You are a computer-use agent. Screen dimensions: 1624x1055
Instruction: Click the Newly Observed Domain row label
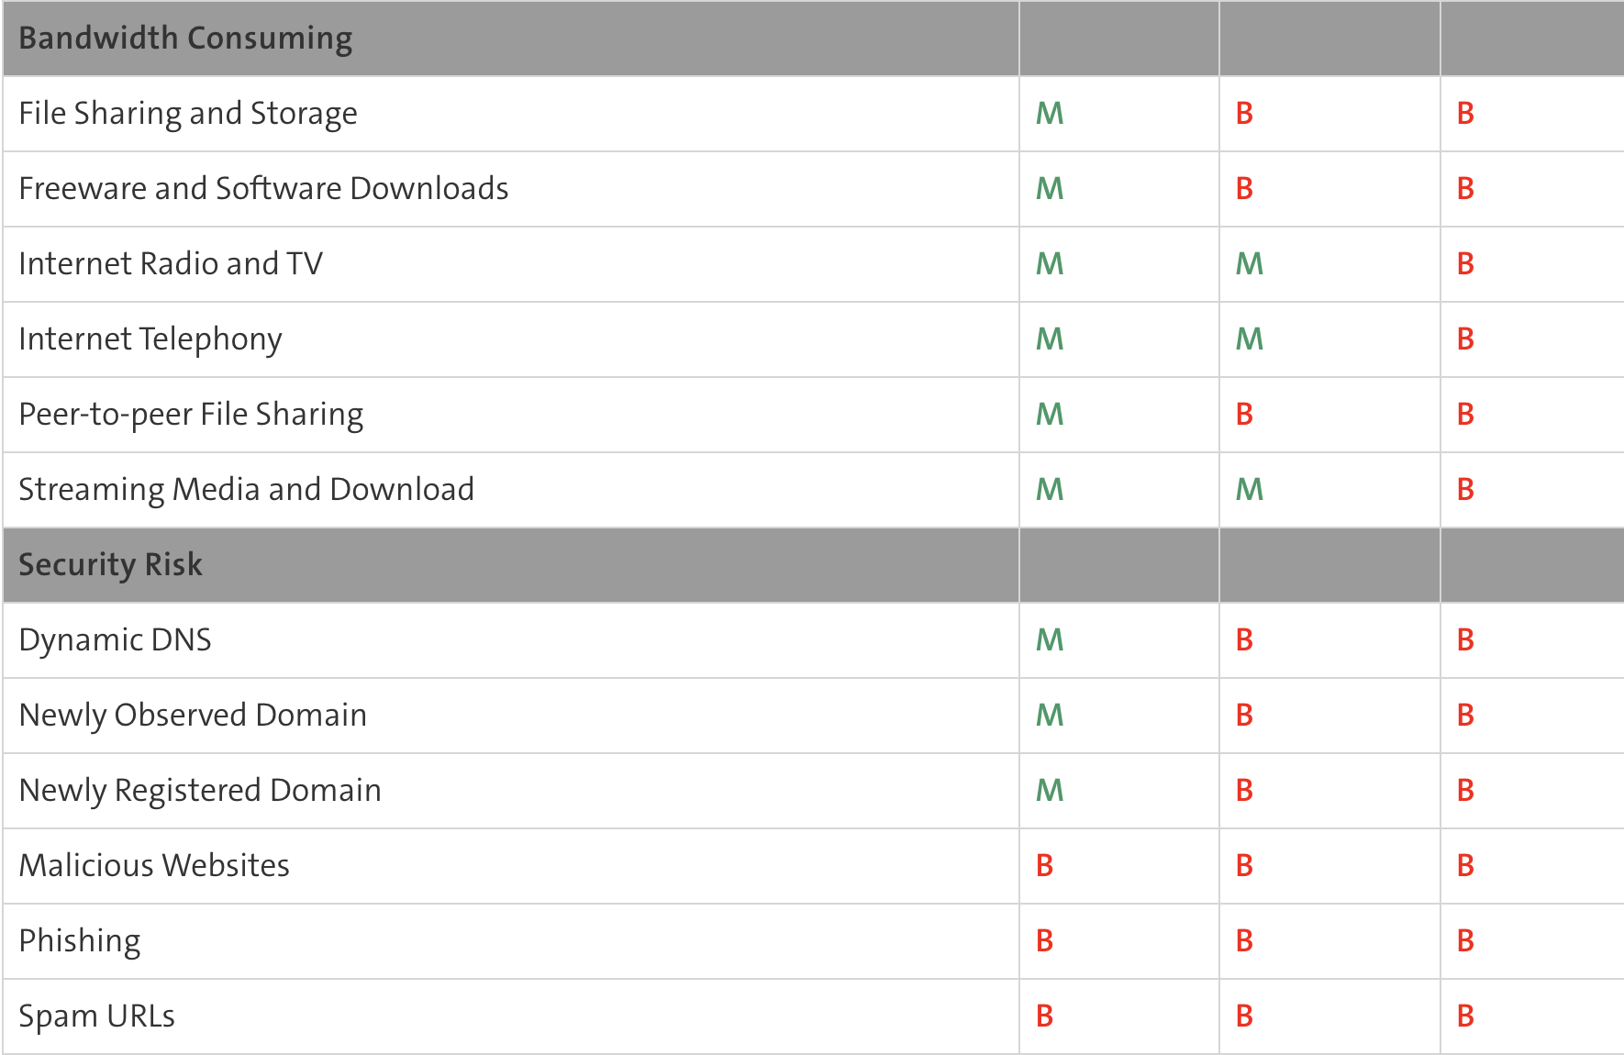193,716
